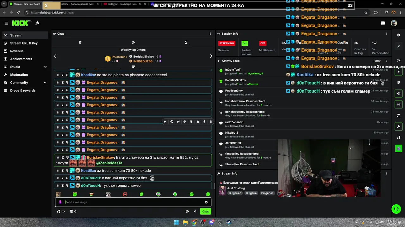Collapse Weekly top Gifters banner arrow
The height and width of the screenshot is (227, 405).
(x=133, y=67)
